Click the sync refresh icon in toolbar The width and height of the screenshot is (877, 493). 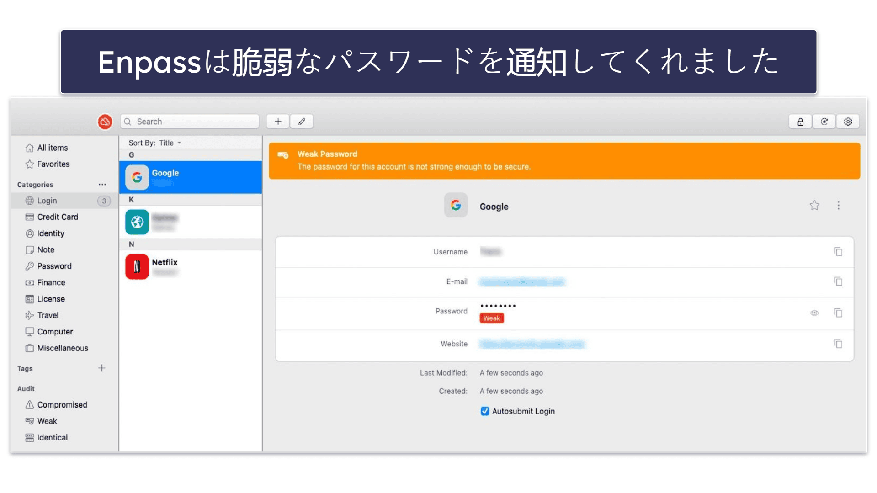[x=824, y=122]
